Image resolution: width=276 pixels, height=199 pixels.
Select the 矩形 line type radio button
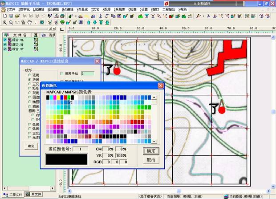pyautogui.click(x=29, y=88)
